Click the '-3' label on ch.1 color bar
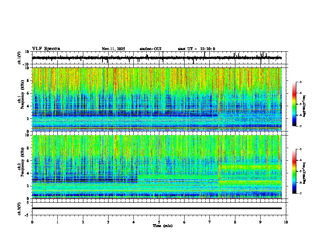322x249 pixels. pos(300,82)
